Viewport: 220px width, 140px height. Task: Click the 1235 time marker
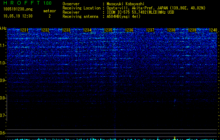108,30
